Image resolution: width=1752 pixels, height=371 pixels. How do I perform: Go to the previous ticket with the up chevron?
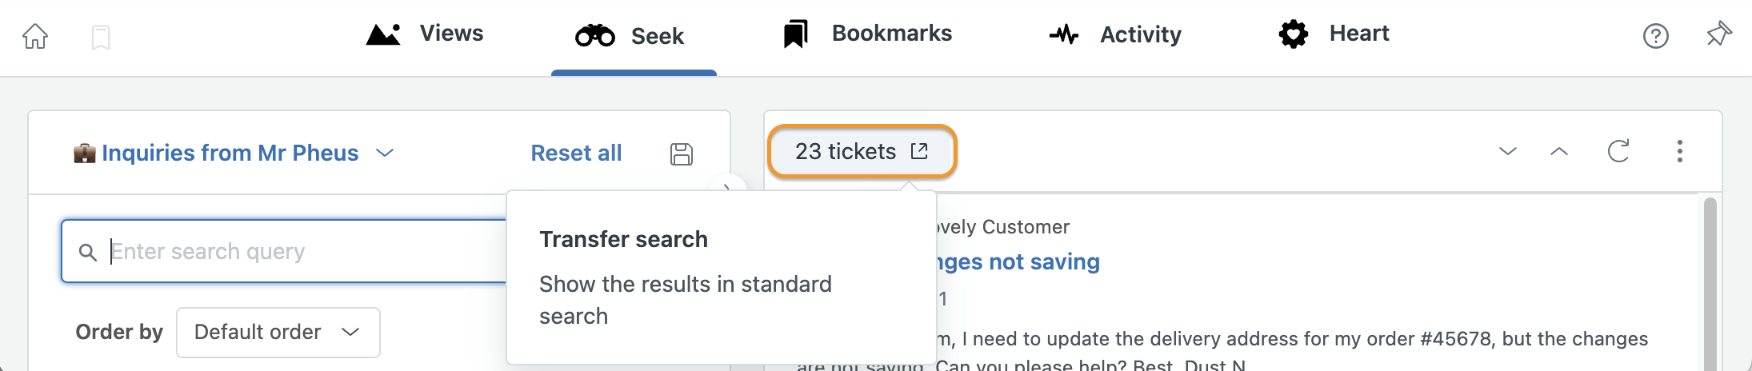click(1559, 151)
